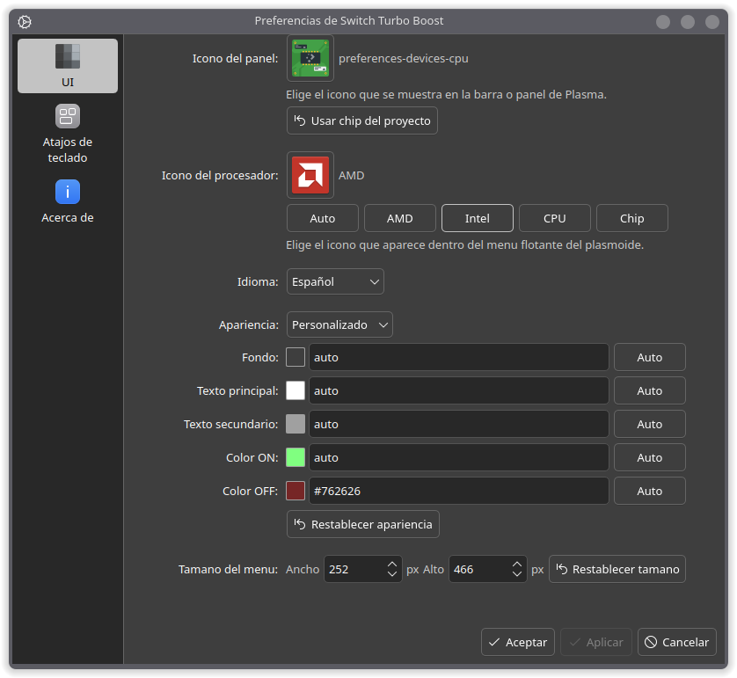The image size is (737, 678).
Task: Click the Aceptar button
Action: (x=517, y=642)
